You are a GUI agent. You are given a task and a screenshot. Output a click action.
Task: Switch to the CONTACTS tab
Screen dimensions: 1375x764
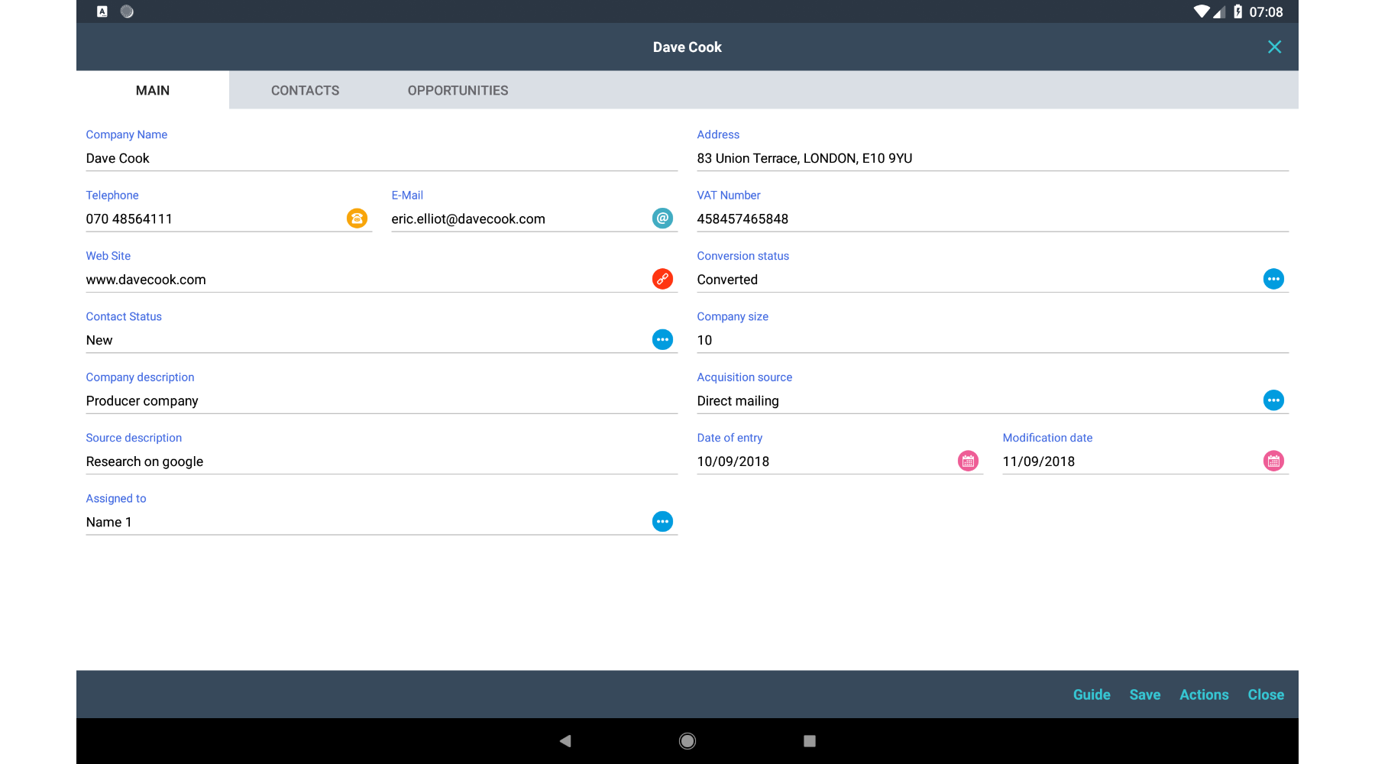pos(305,90)
